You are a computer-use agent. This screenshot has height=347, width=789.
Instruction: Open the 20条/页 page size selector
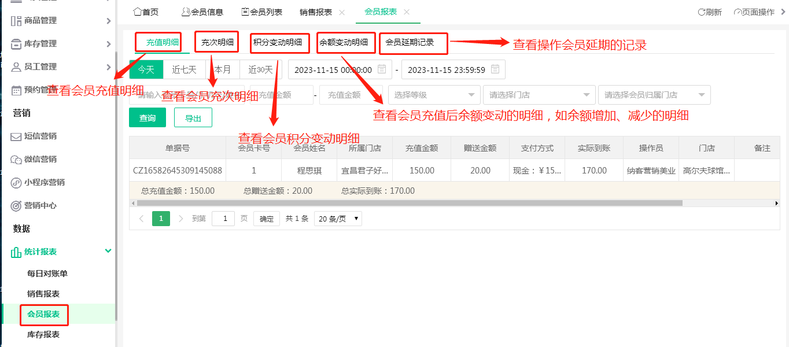tap(337, 218)
